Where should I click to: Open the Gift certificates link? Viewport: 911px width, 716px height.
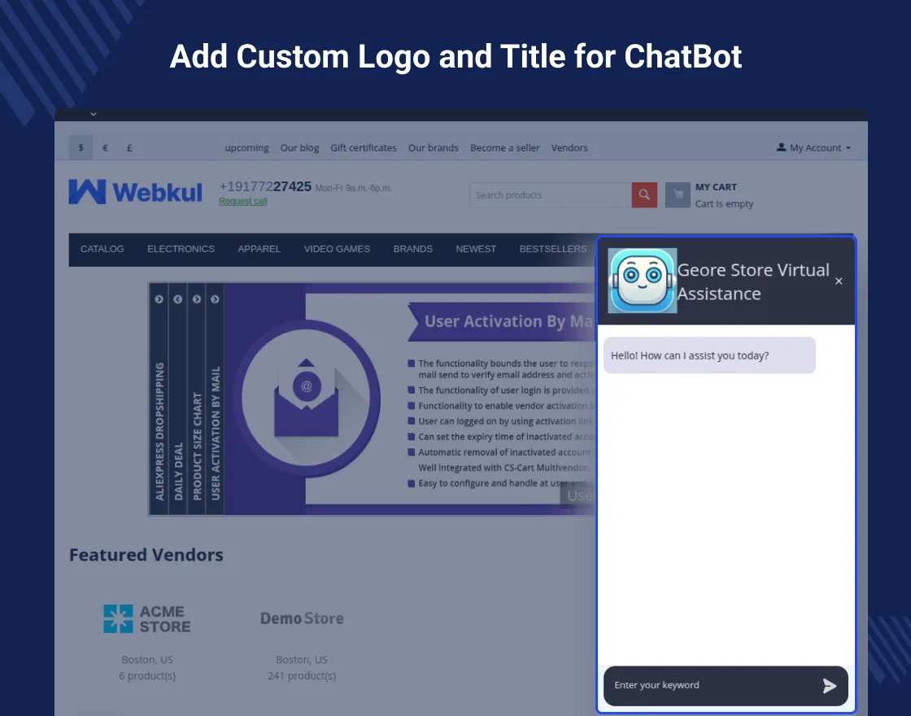[x=363, y=148]
